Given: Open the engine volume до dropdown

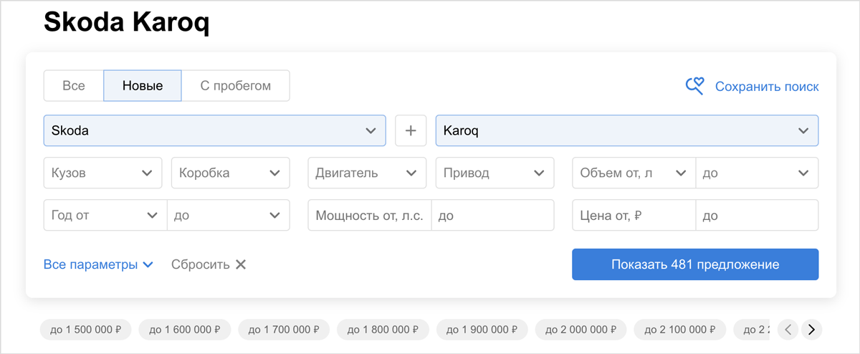Looking at the screenshot, I should click(758, 173).
